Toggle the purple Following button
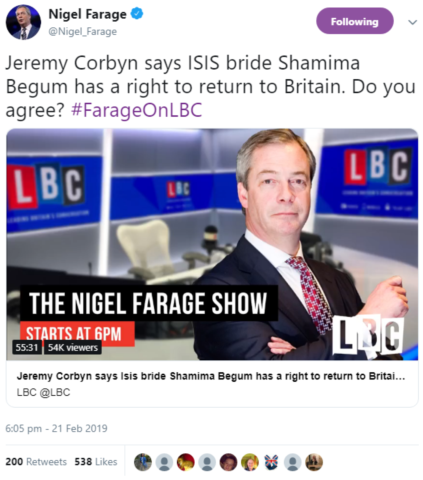This screenshot has height=480, width=423. click(354, 21)
